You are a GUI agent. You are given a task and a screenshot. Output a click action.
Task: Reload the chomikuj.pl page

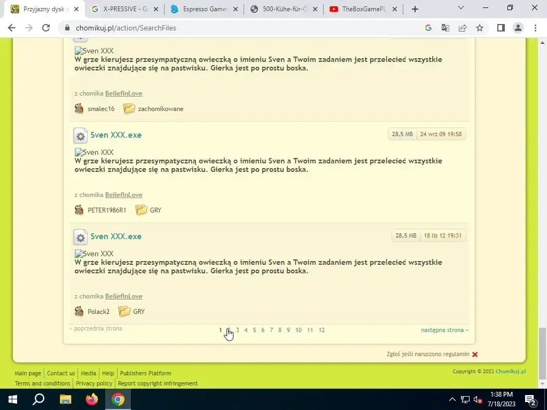coord(46,28)
